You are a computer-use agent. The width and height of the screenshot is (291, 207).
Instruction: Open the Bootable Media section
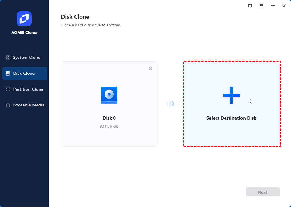pos(25,105)
